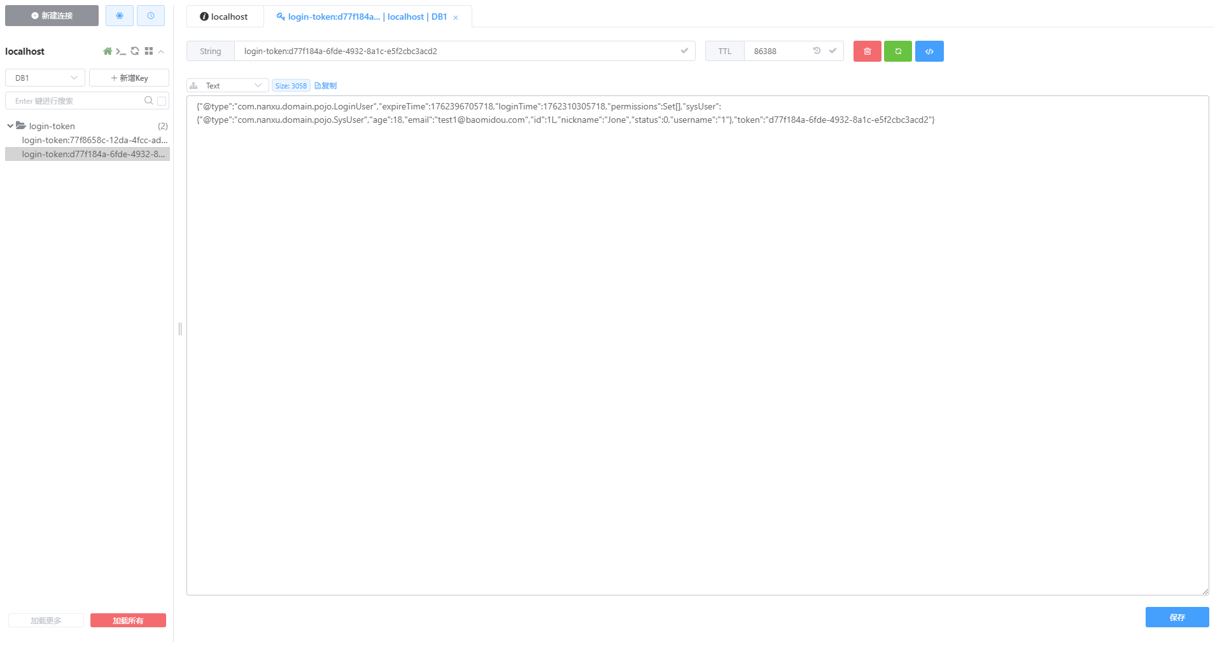1222x647 pixels.
Task: Open the command log clock button
Action: (x=151, y=16)
